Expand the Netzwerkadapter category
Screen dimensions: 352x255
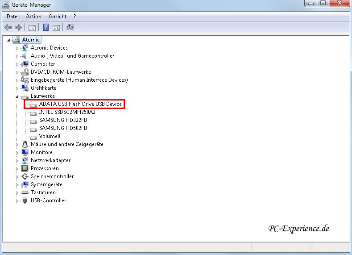17,160
